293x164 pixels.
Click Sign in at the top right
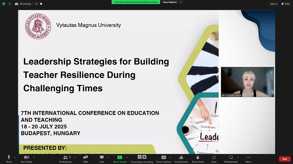pos(274,4)
